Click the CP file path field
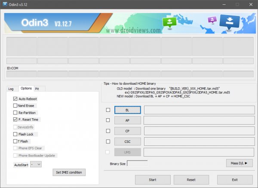Image resolution: width=258 pixels, height=188 pixels. (x=200, y=131)
